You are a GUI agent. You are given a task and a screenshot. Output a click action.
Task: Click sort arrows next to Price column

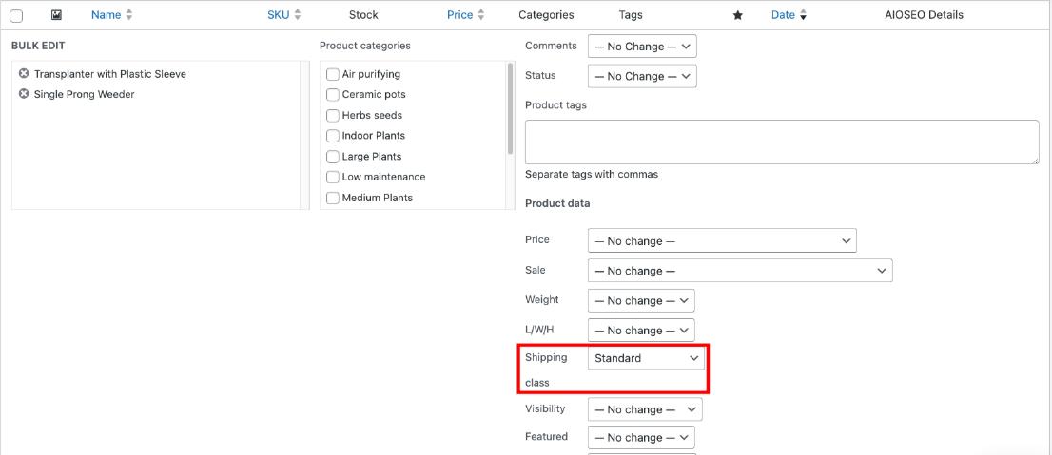click(480, 15)
